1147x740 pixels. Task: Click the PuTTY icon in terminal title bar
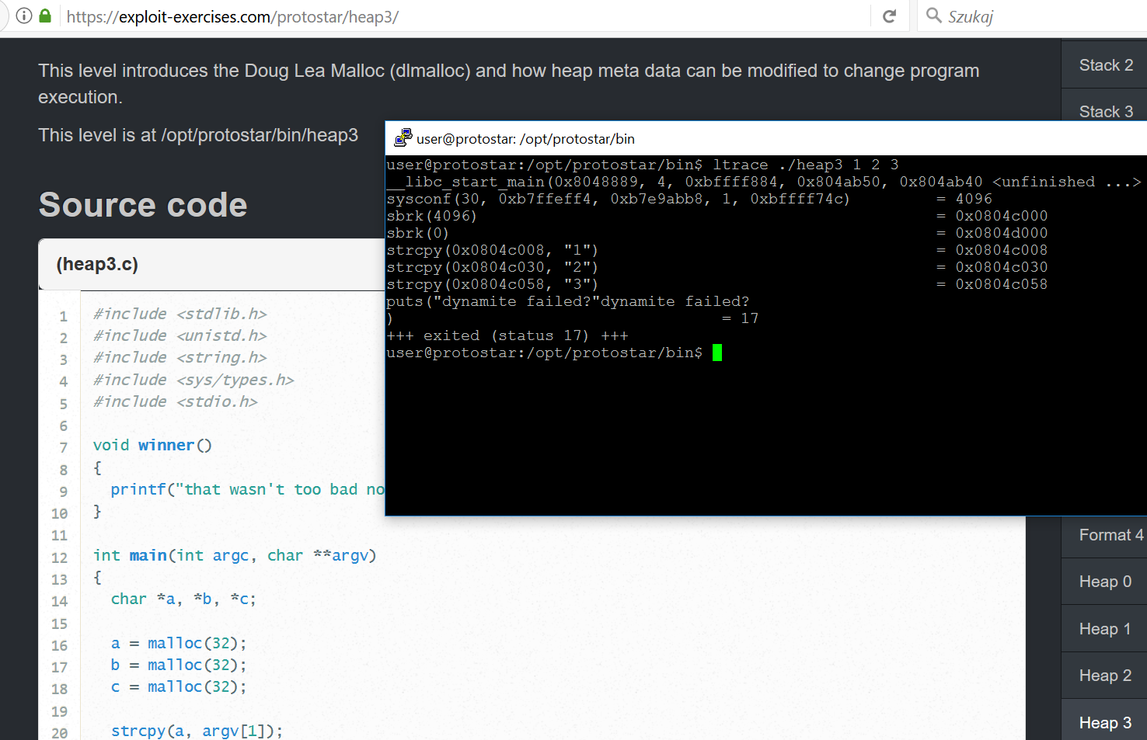click(x=403, y=137)
